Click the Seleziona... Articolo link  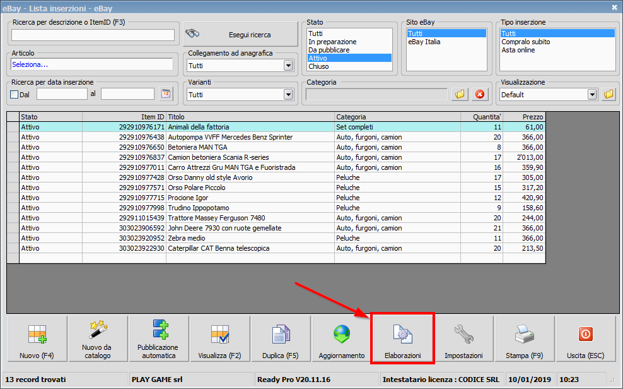click(30, 64)
